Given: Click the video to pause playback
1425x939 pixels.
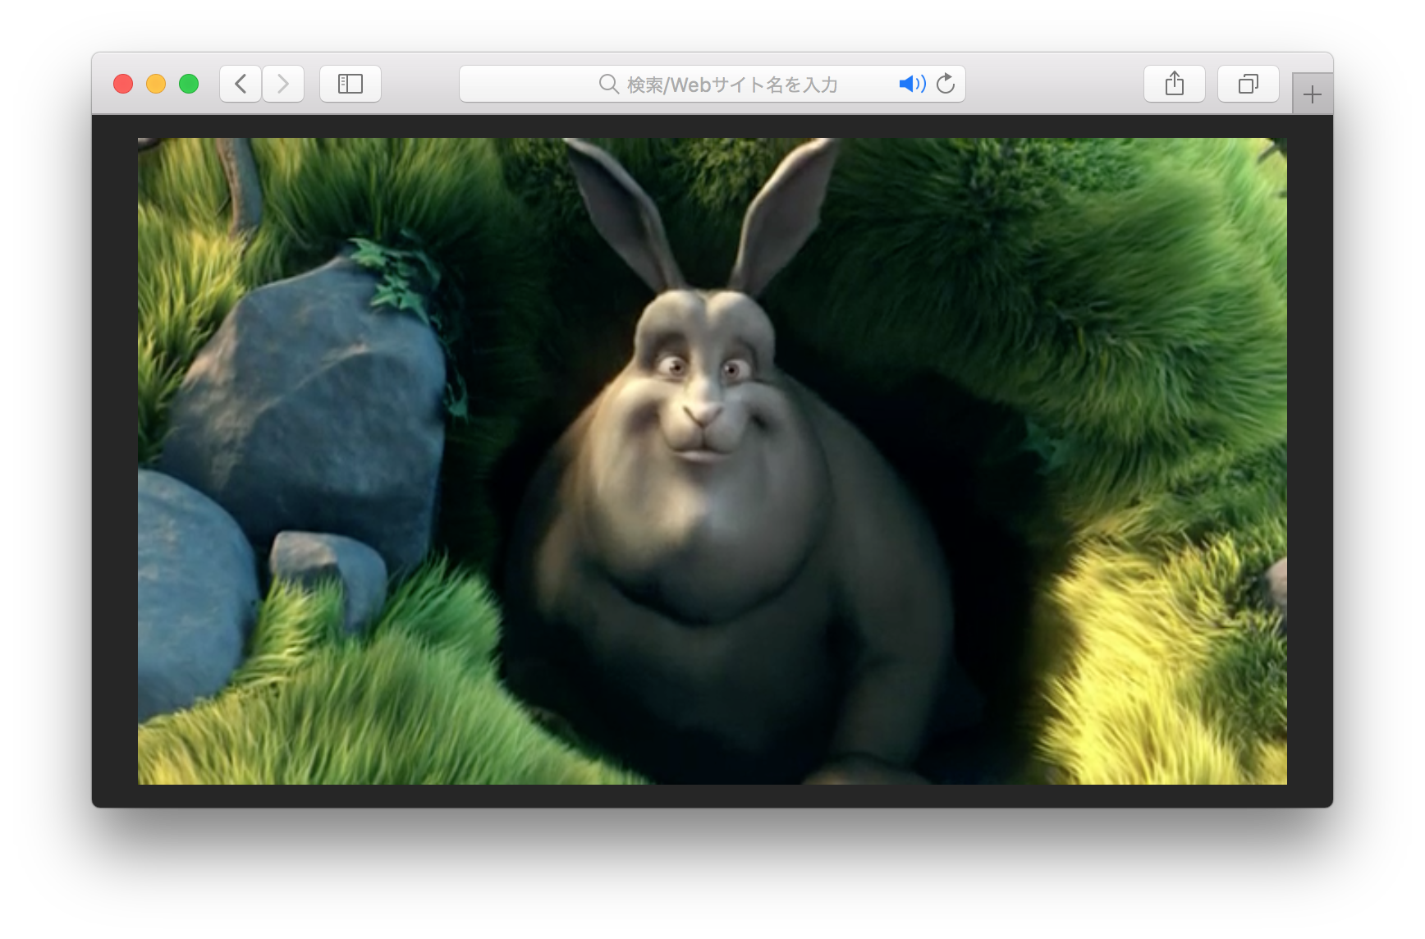Looking at the screenshot, I should (714, 460).
